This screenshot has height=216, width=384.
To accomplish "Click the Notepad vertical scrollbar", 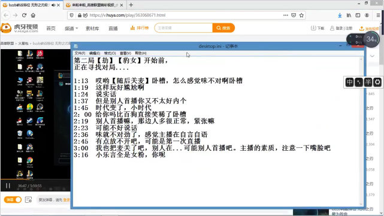I will pyautogui.click(x=361, y=132).
